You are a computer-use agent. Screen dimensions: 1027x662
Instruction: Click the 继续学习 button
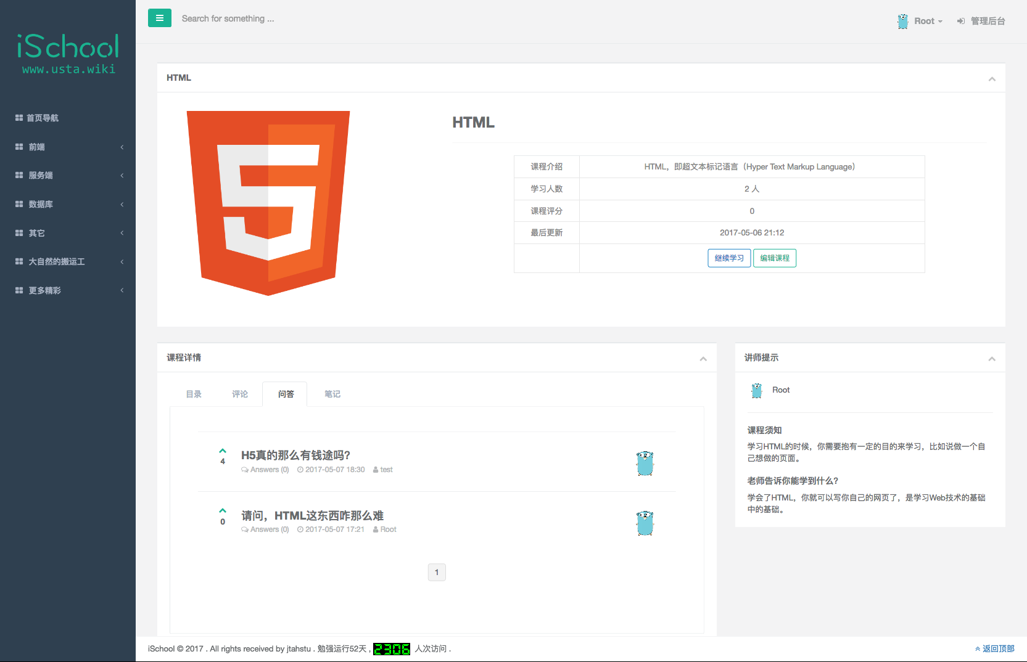pos(729,258)
